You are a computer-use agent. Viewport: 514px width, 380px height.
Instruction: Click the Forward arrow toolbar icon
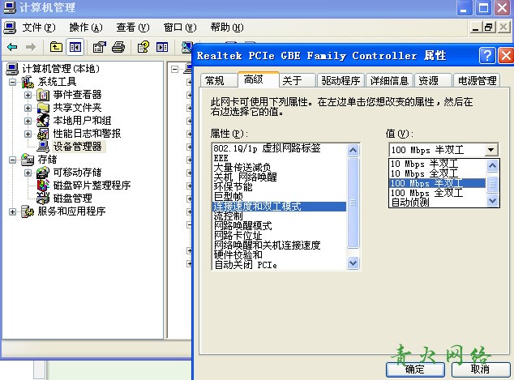[31, 47]
